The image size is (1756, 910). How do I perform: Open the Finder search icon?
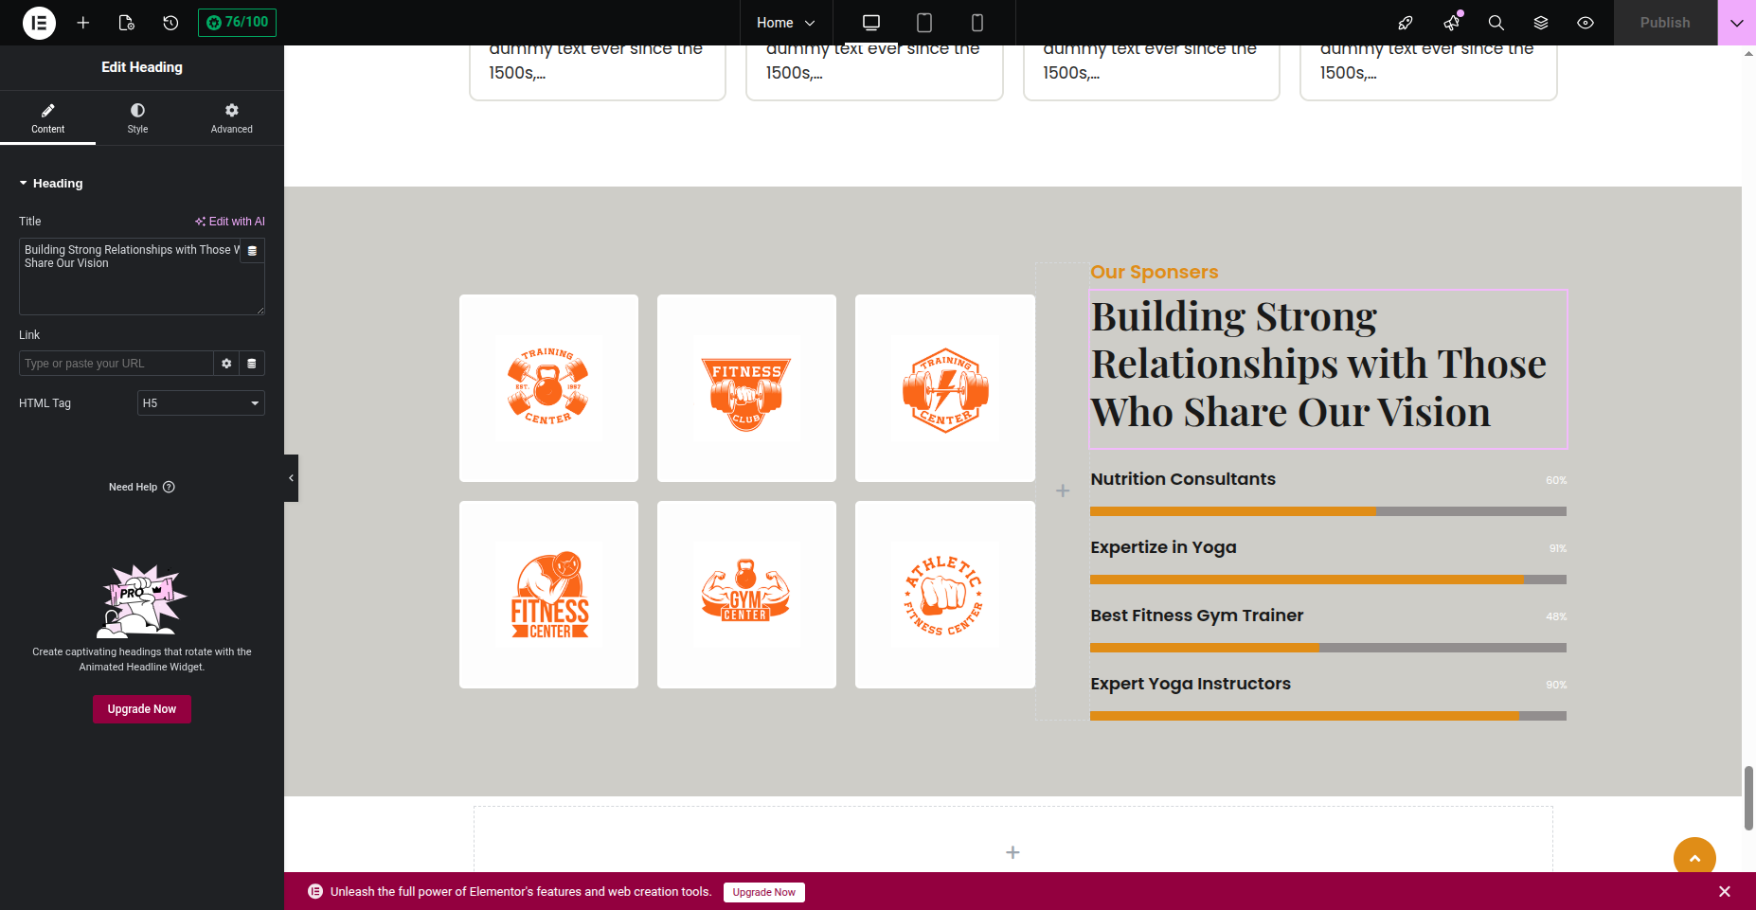[x=1496, y=23]
